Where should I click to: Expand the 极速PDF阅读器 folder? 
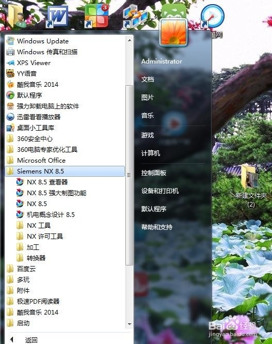tap(33, 302)
